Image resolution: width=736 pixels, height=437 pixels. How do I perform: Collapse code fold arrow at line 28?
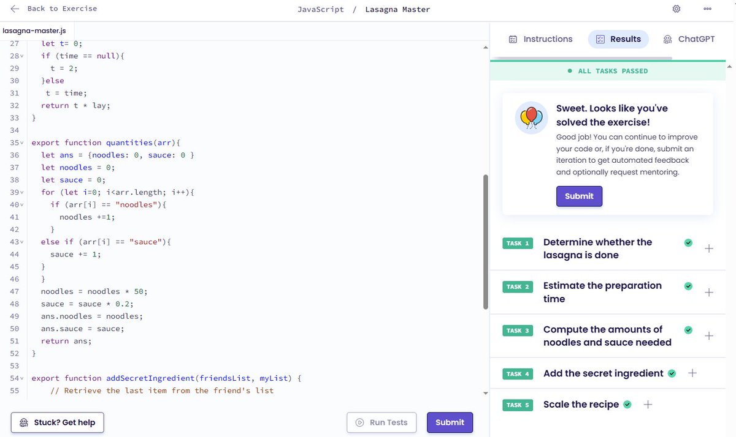pyautogui.click(x=22, y=56)
